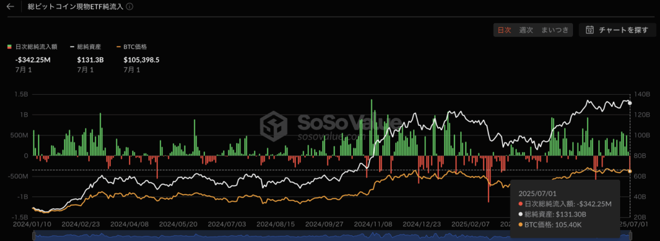Screen dimensions: 660x241
Task: Click the orange BTC price end marker
Action: 630,171
